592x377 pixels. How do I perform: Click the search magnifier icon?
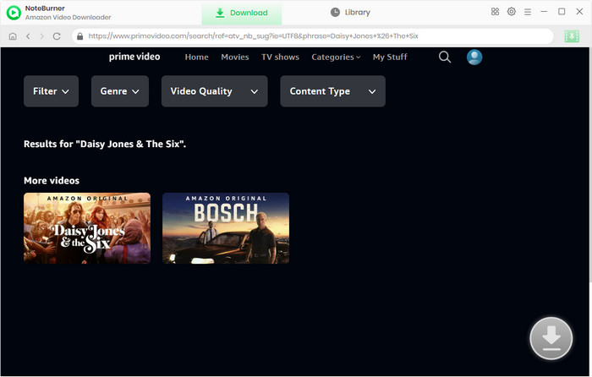(445, 57)
